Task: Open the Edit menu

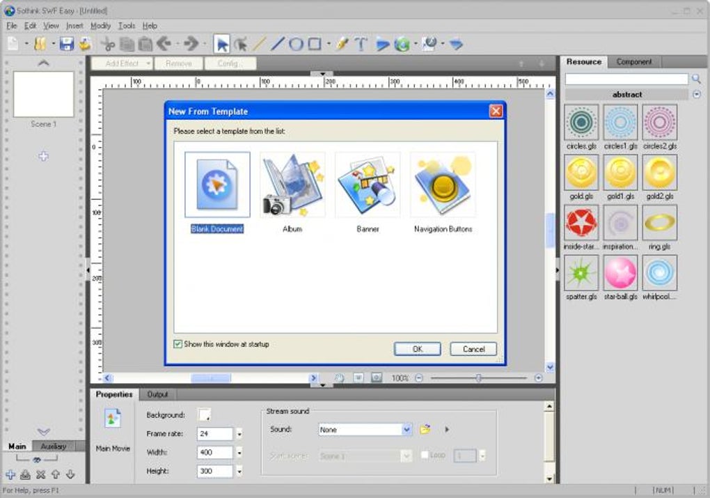Action: (x=31, y=26)
